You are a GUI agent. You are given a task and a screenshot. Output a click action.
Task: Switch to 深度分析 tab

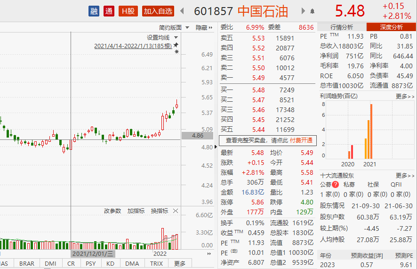(391, 27)
